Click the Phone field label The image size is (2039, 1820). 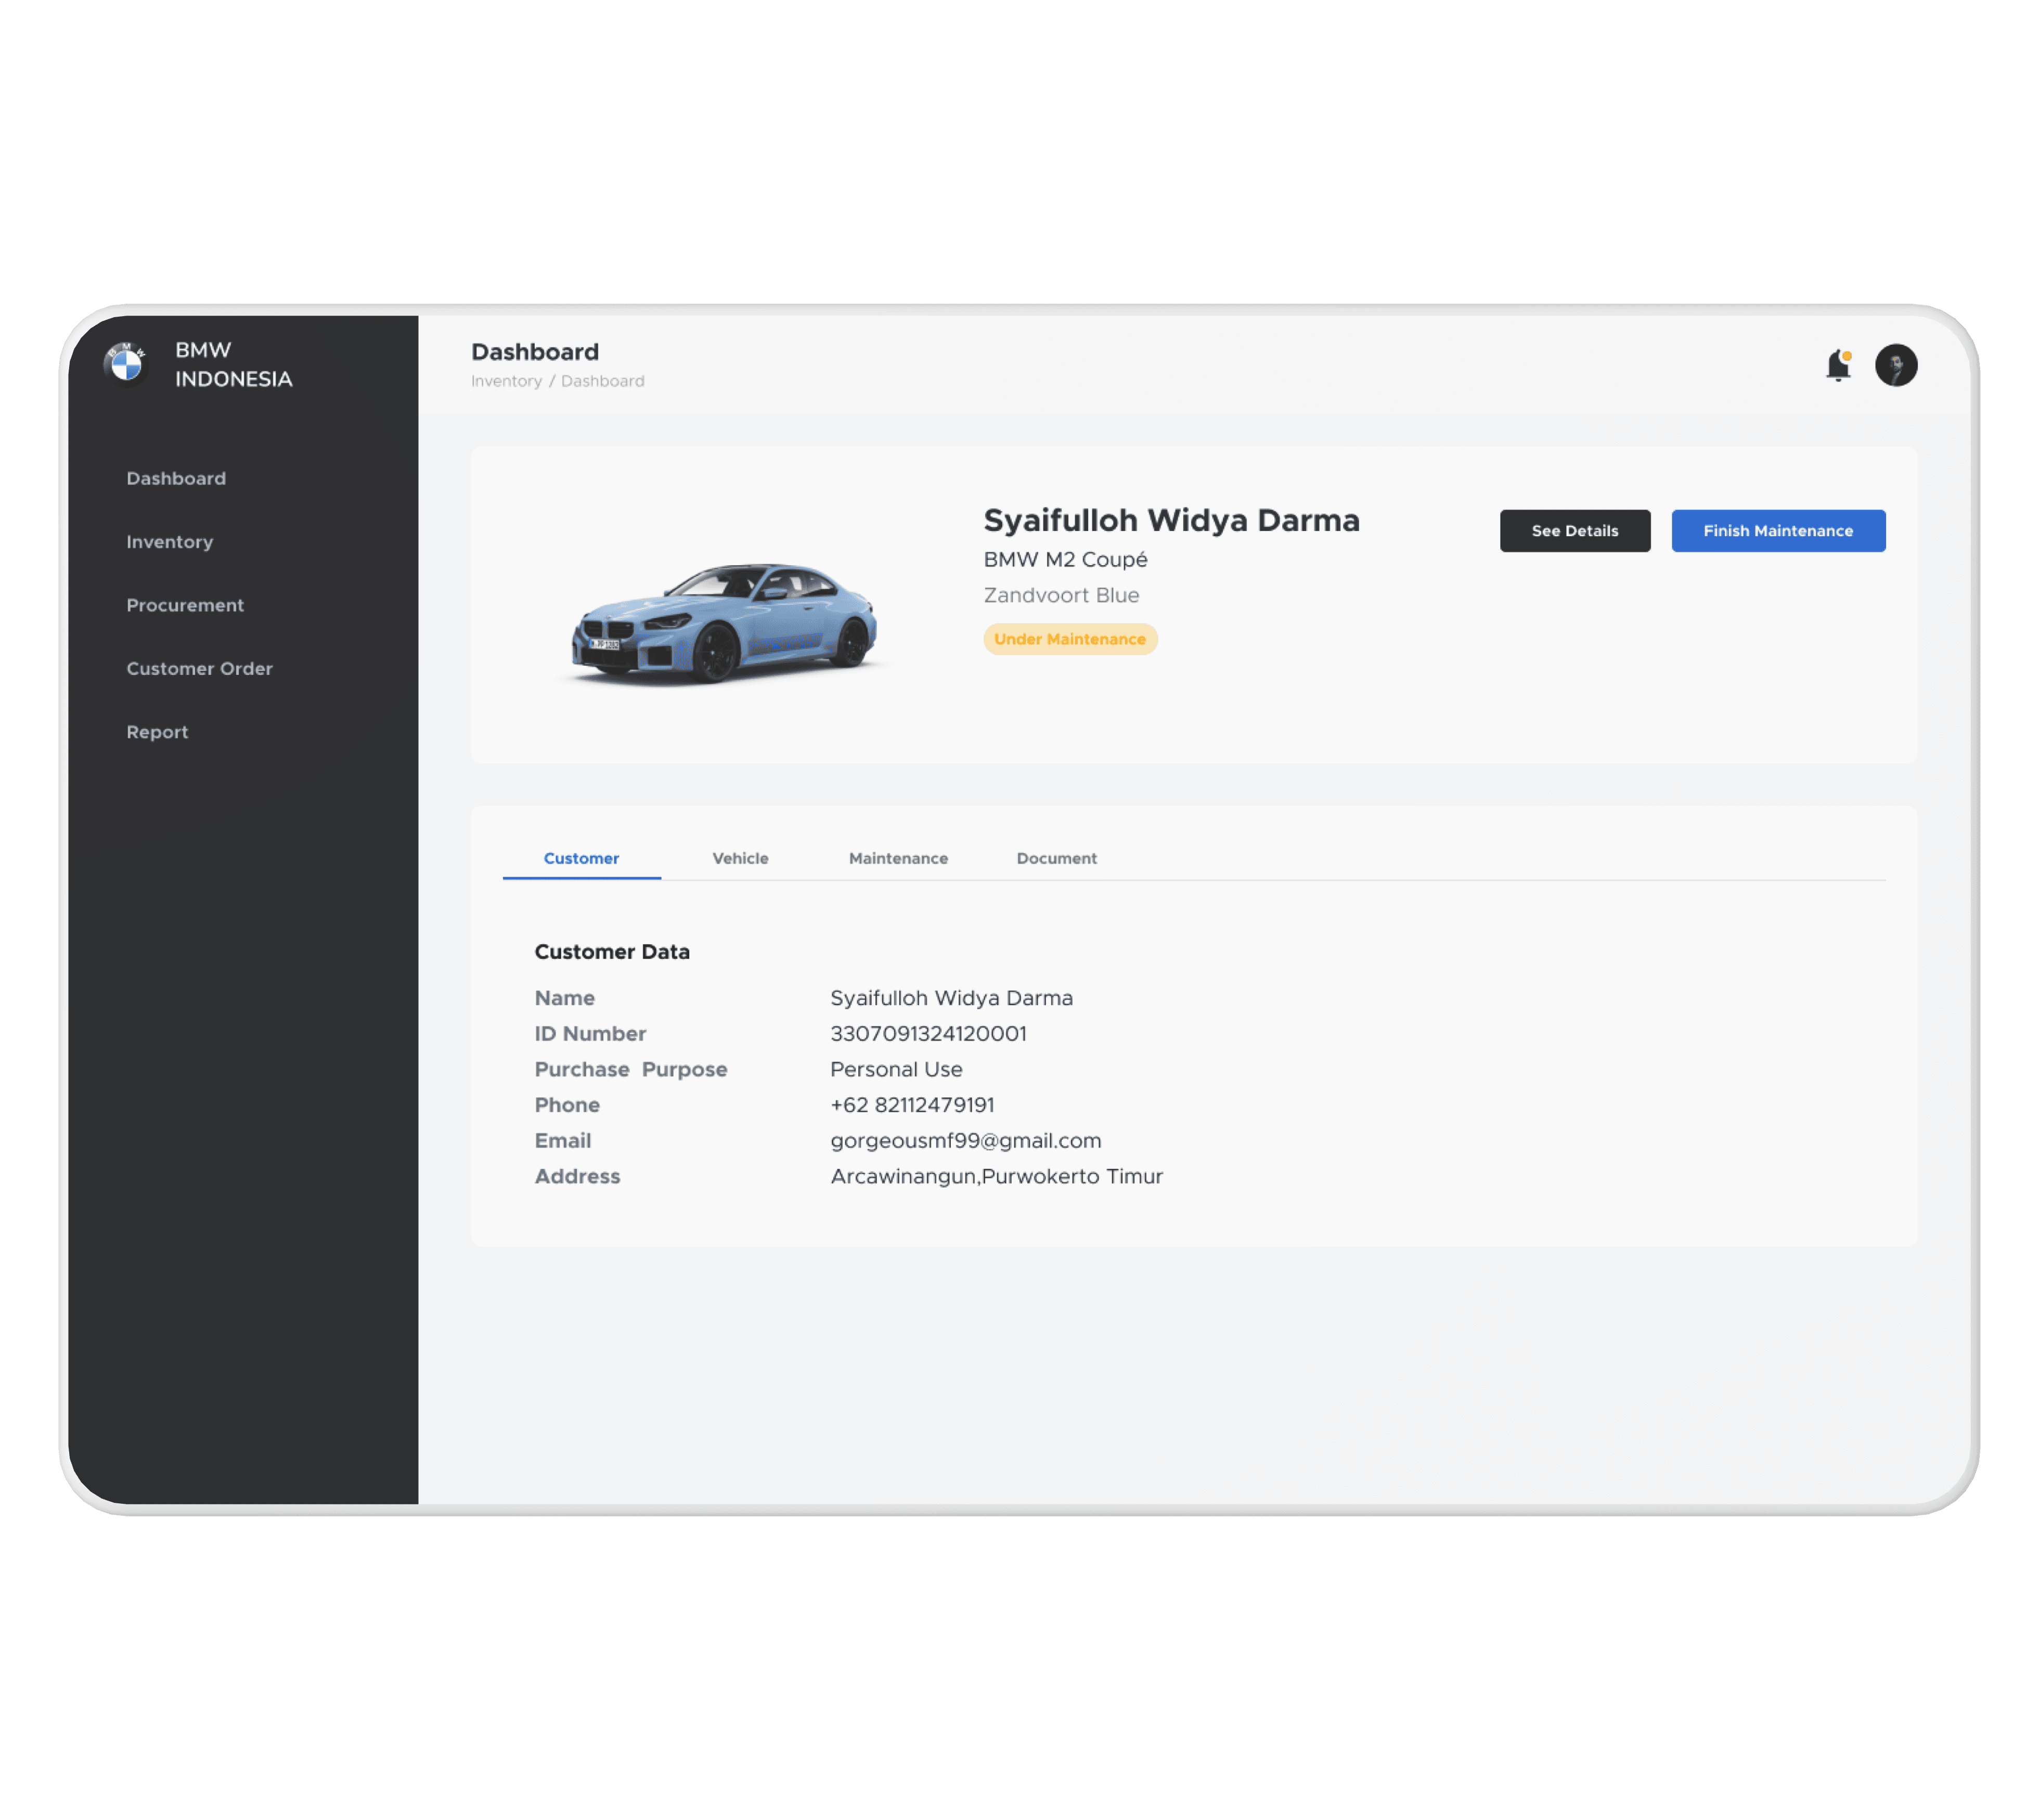pyautogui.click(x=567, y=1105)
